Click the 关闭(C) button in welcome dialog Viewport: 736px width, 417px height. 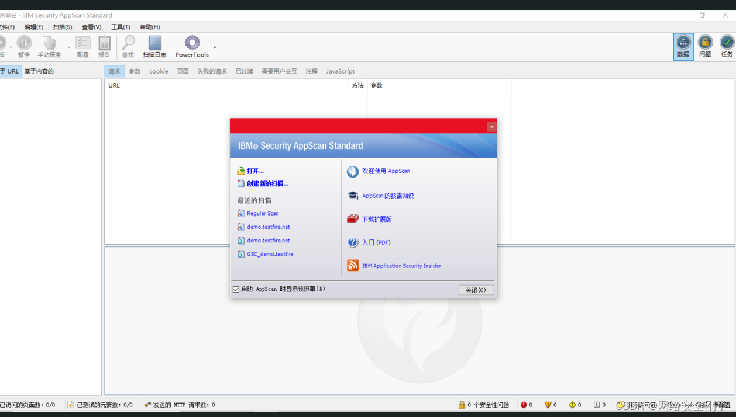pos(476,290)
